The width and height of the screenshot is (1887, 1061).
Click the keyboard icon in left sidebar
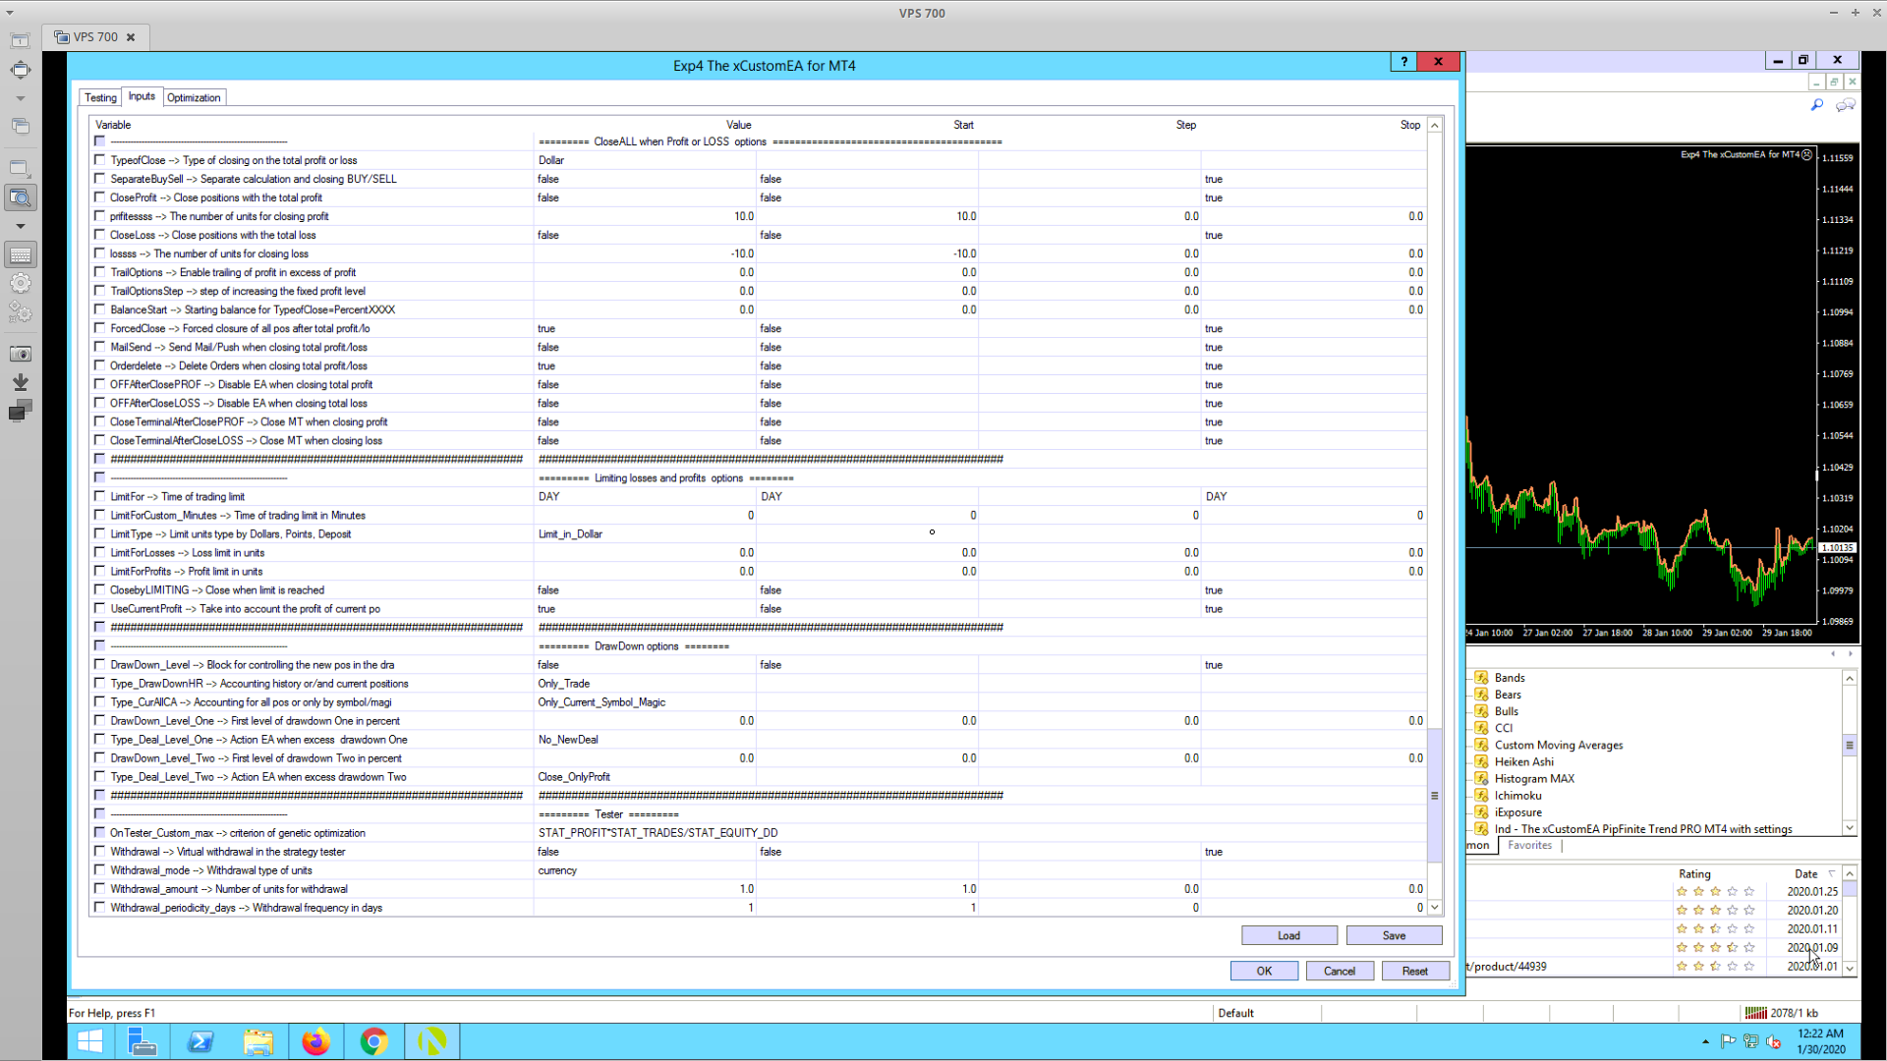(20, 255)
